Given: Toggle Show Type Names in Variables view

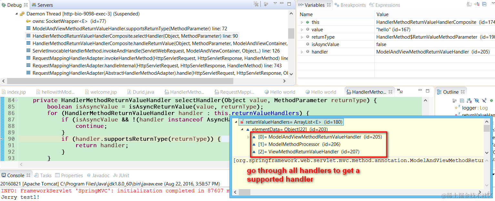Looking at the screenshot, I should coord(470,4).
